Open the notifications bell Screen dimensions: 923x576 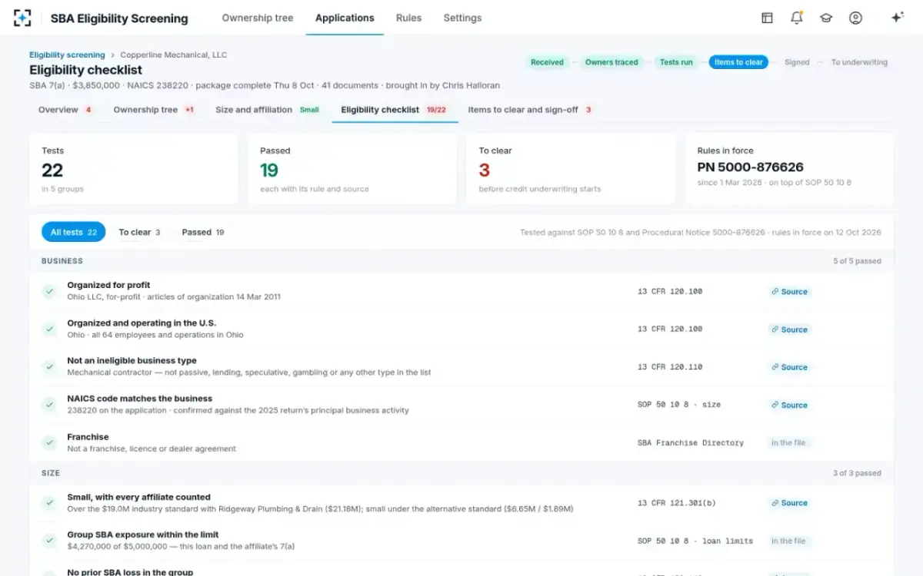[x=797, y=18]
